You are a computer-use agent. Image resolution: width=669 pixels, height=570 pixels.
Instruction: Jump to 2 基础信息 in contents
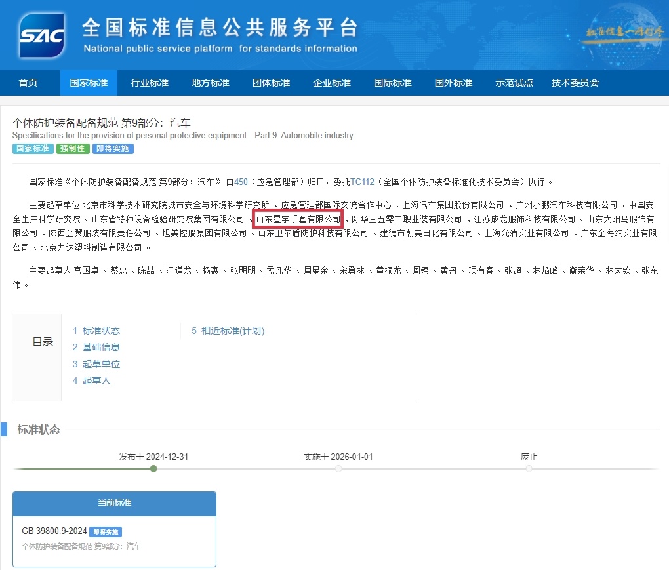pyautogui.click(x=96, y=347)
